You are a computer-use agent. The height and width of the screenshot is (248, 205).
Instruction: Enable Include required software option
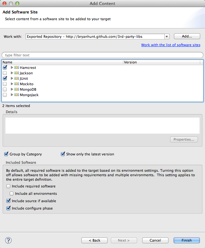[x=8, y=186]
